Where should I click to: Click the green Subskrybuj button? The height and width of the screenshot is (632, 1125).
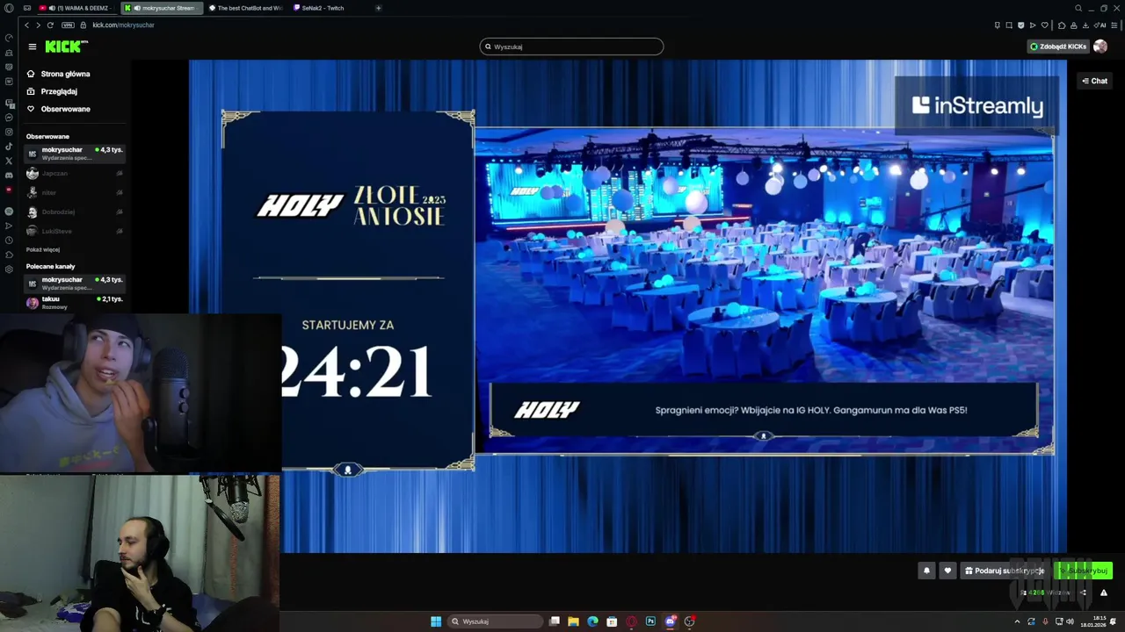tap(1084, 571)
